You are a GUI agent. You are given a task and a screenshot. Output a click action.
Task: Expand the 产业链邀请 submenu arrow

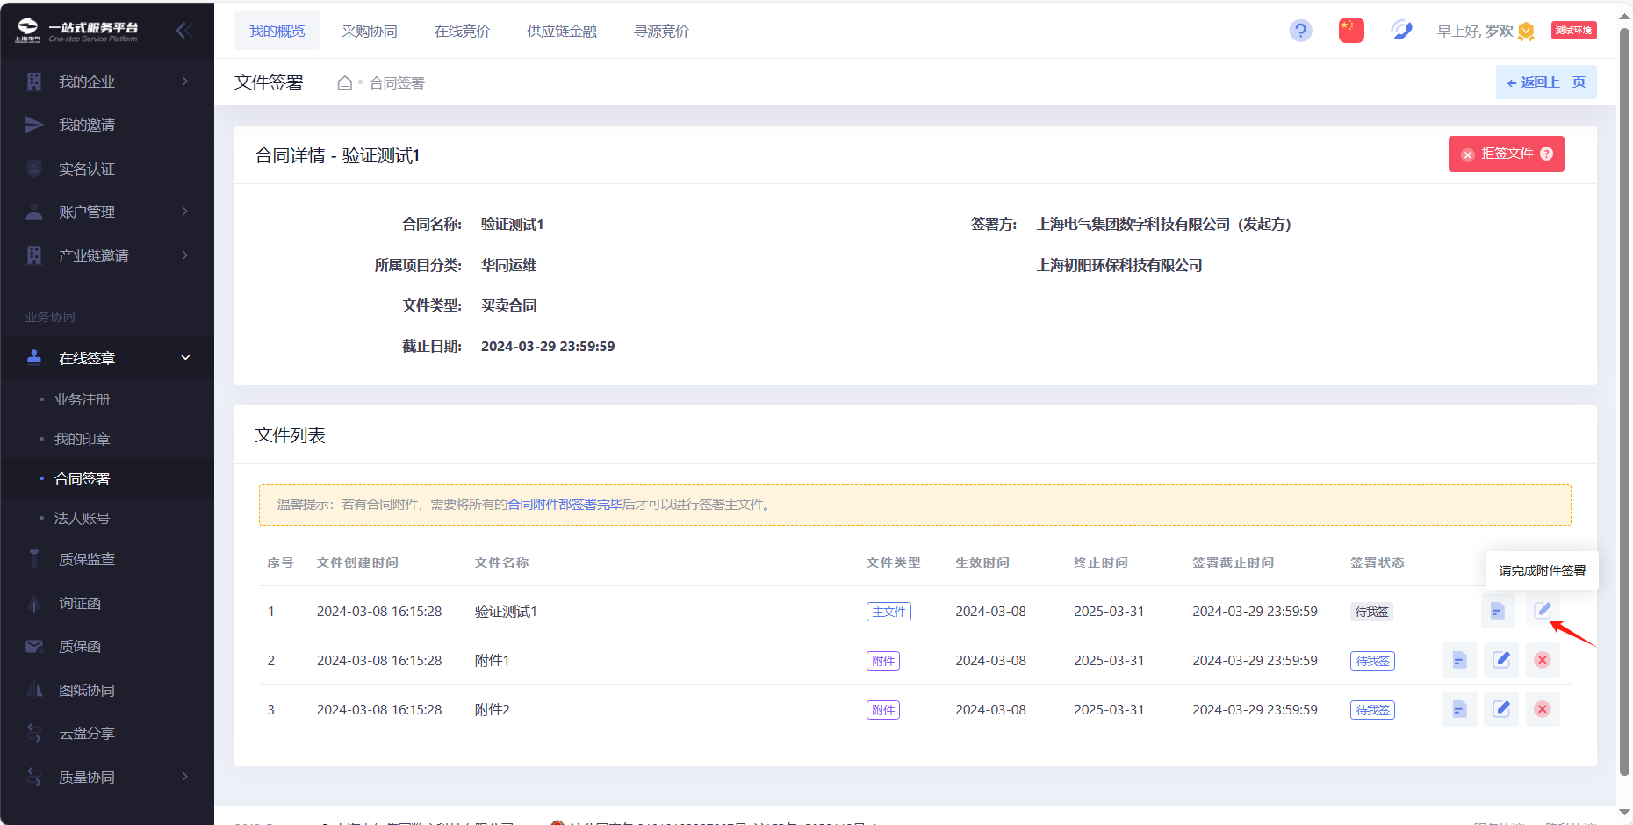click(x=185, y=255)
